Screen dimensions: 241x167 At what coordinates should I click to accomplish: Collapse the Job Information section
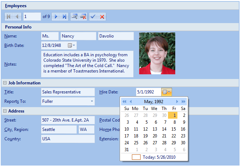coord(5,83)
